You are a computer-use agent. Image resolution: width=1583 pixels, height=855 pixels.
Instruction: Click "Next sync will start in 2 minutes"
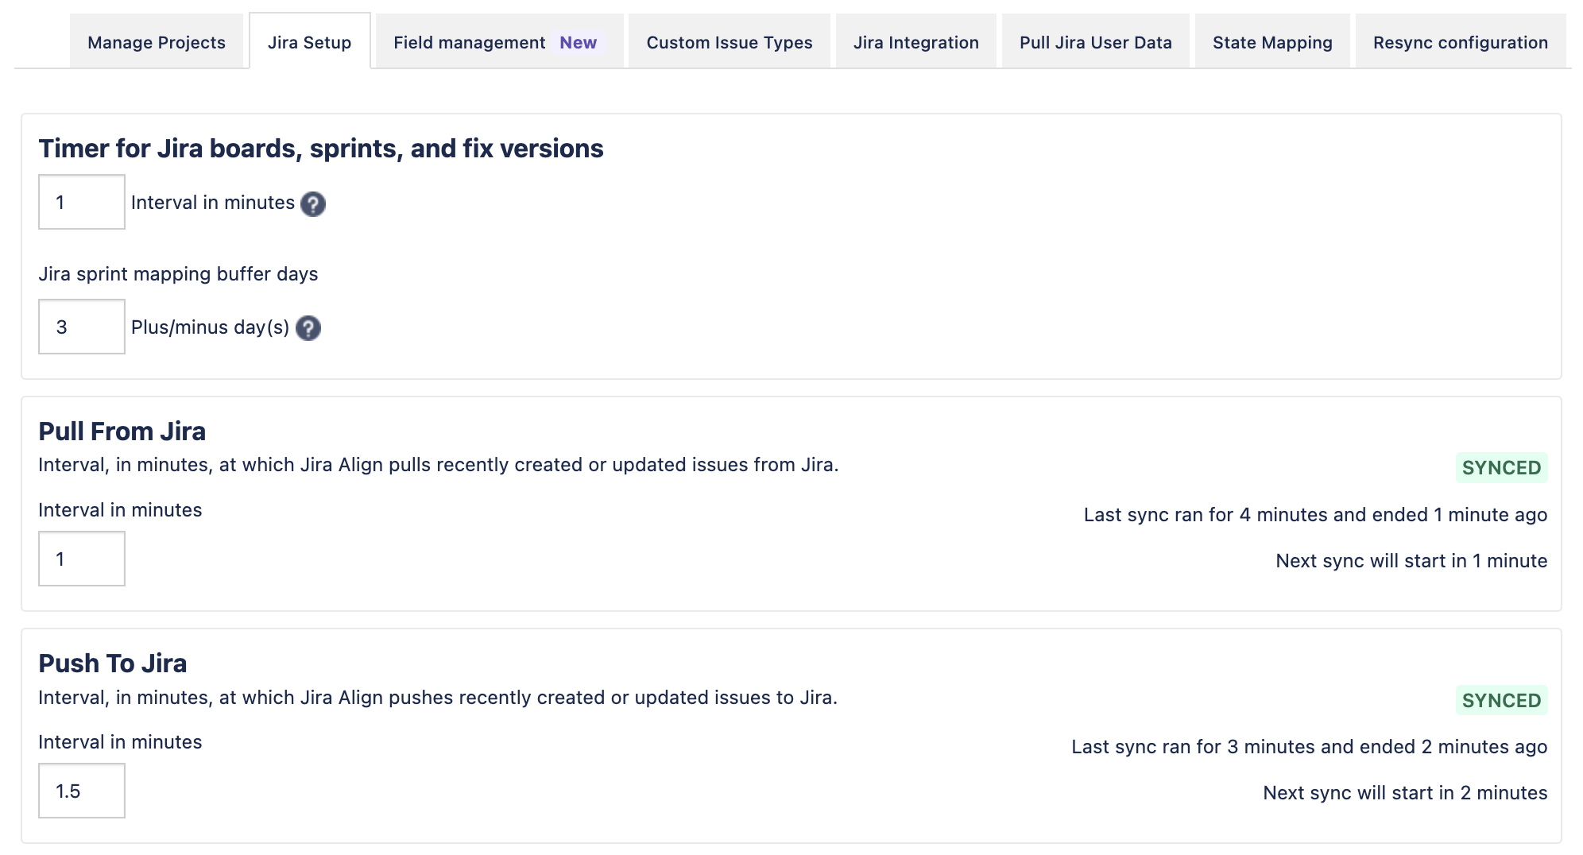pyautogui.click(x=1404, y=793)
